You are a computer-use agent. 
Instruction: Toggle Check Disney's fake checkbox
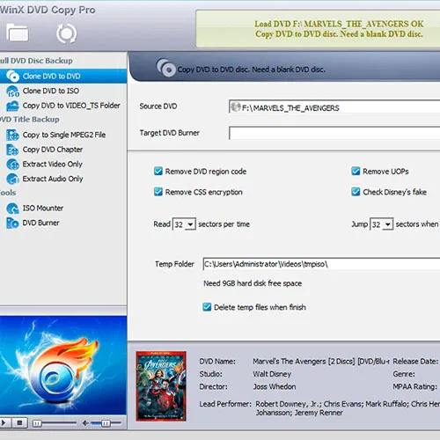(x=356, y=192)
